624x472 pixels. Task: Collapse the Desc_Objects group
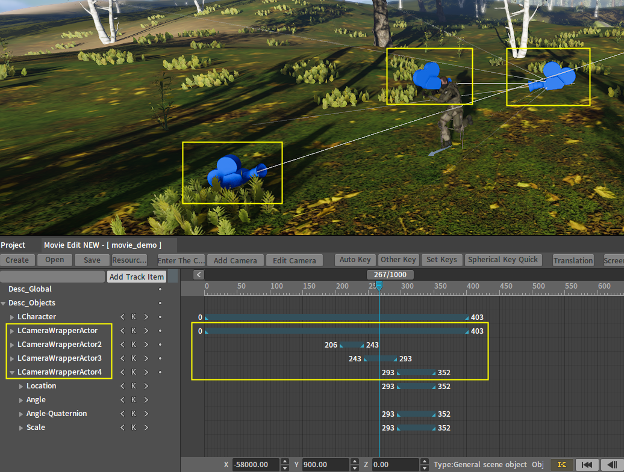coord(4,303)
